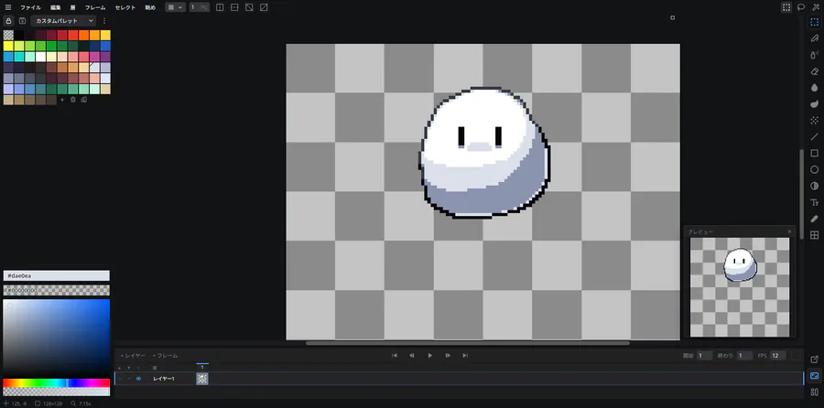Image resolution: width=824 pixels, height=408 pixels.
Task: Open the ファイル menu
Action: [x=30, y=7]
